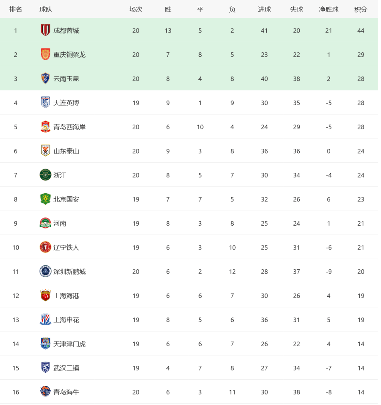
Task: Click the 山东泰山 team badge
Action: coord(45,151)
